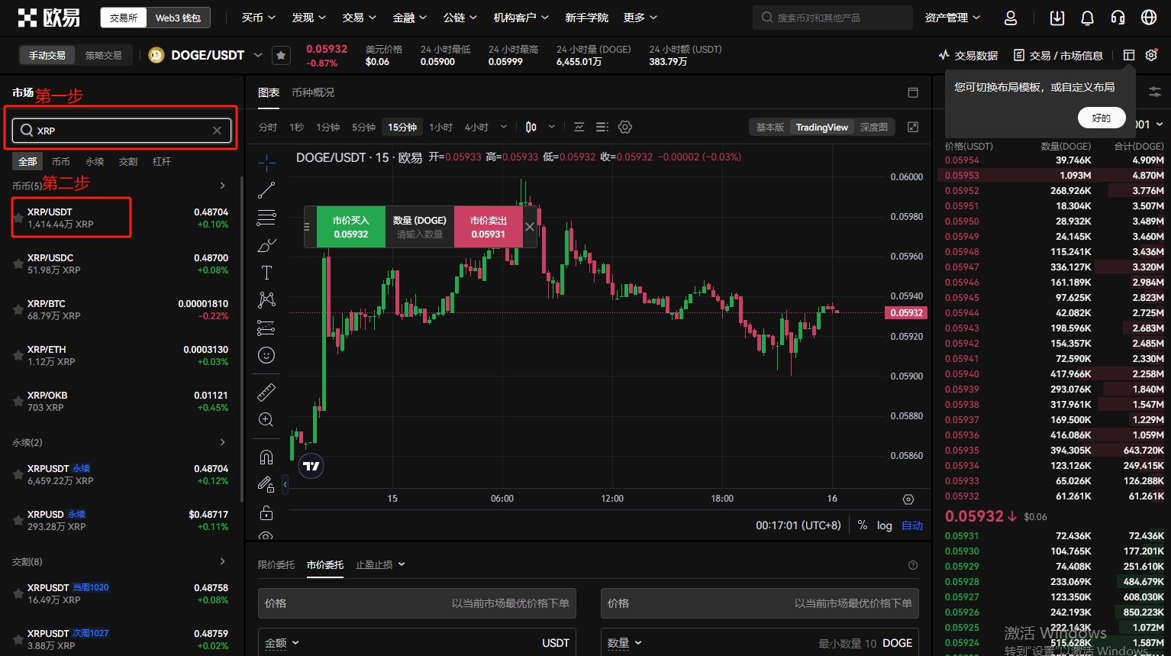Open 交易 / 市场信息 link

point(1058,55)
